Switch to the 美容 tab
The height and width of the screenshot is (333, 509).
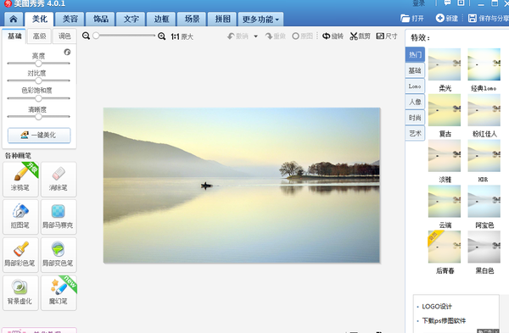pyautogui.click(x=70, y=19)
